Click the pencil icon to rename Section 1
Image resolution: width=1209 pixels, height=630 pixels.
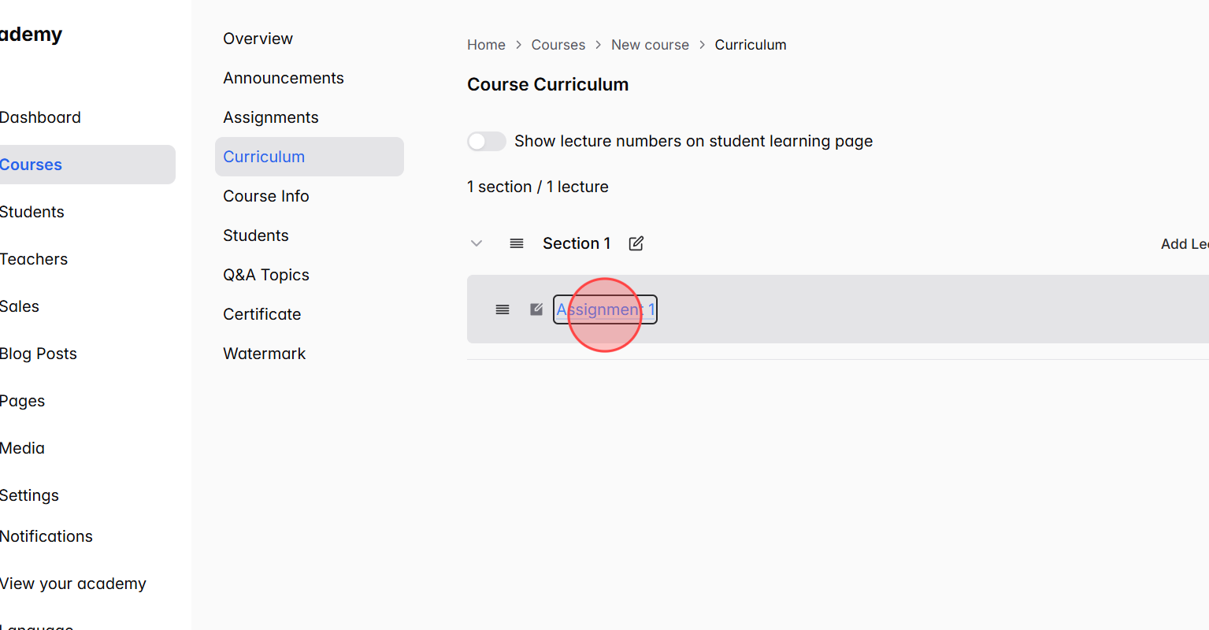(x=636, y=243)
